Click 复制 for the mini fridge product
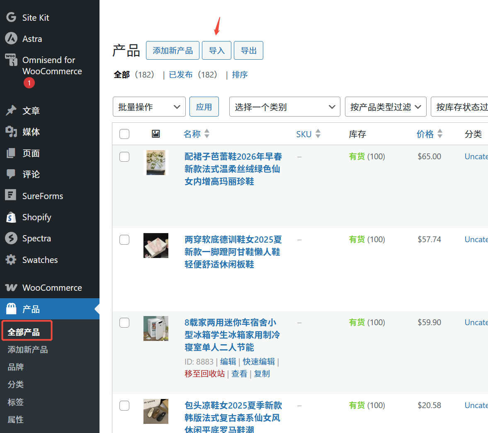 [262, 374]
